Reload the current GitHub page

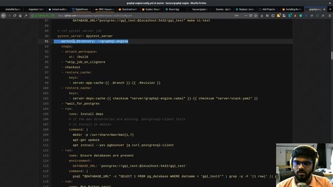15,16
